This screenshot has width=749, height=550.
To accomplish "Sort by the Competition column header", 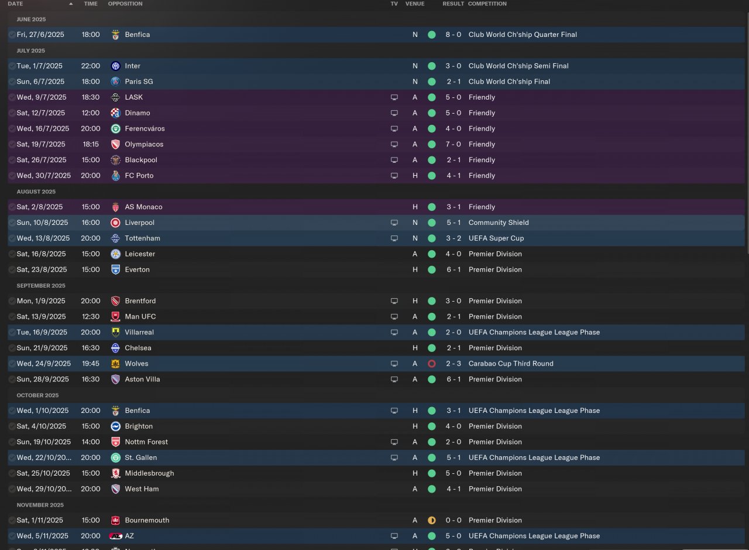I will click(x=487, y=4).
